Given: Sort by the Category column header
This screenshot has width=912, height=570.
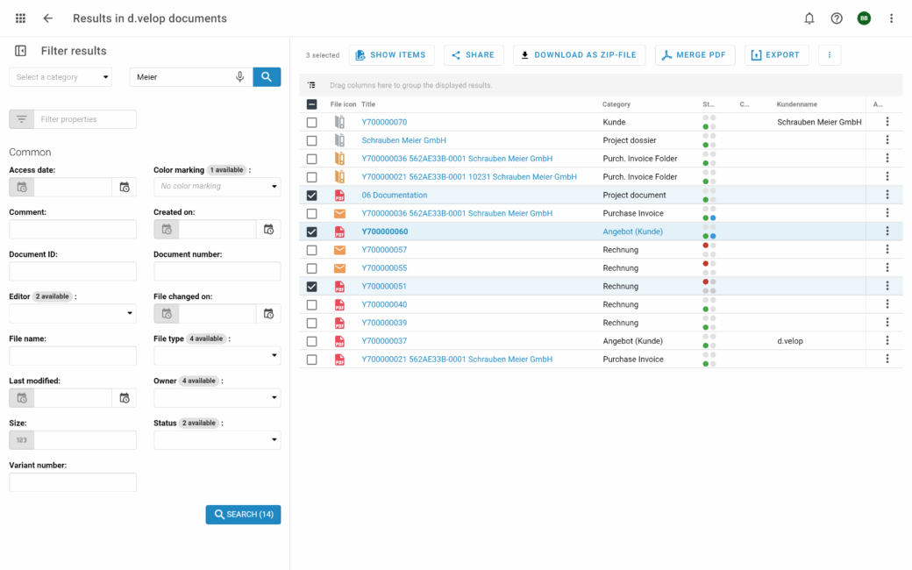Looking at the screenshot, I should pyautogui.click(x=616, y=104).
